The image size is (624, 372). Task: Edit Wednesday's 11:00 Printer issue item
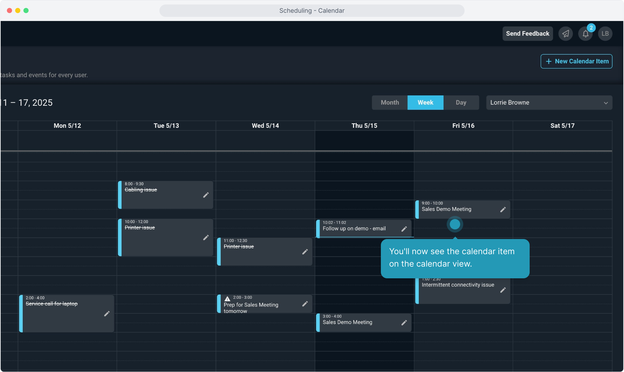pos(305,252)
